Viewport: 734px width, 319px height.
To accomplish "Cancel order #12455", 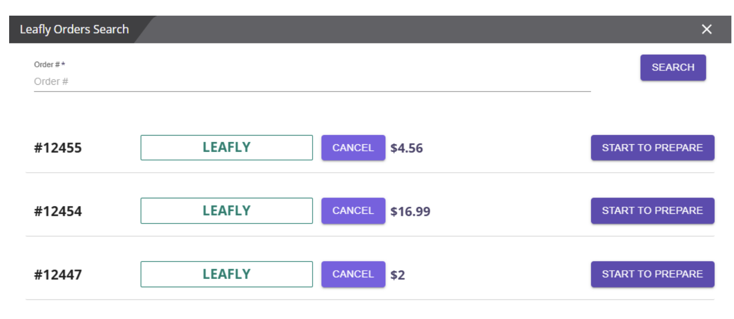I will [353, 148].
